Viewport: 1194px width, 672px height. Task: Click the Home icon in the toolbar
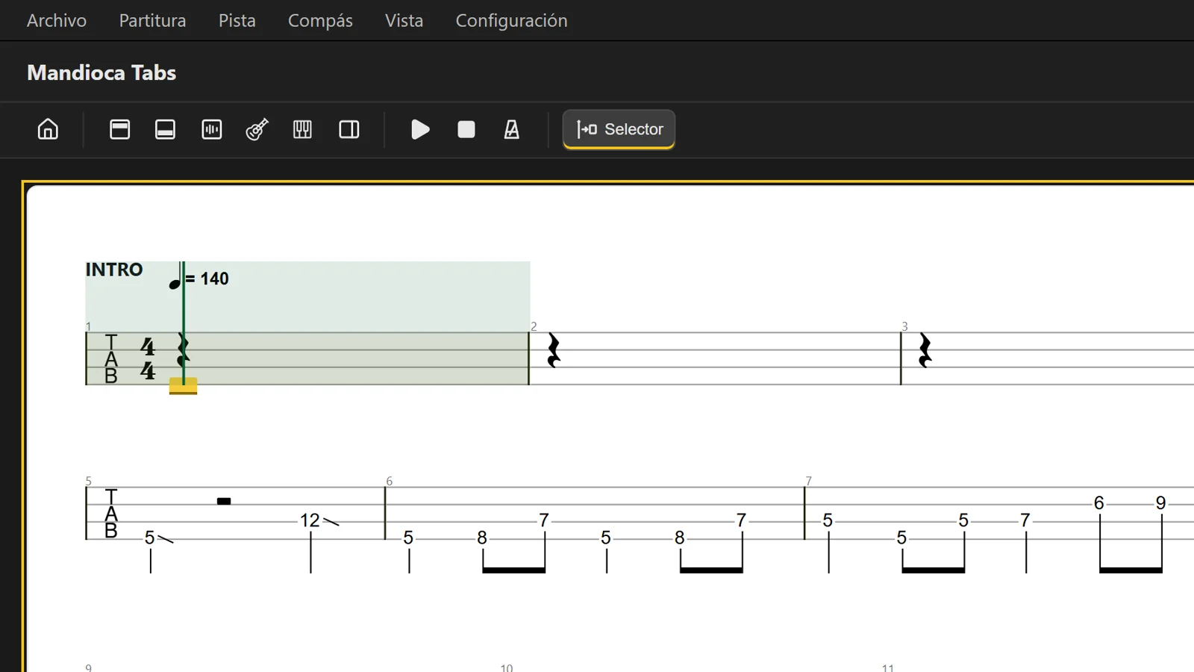pos(48,129)
